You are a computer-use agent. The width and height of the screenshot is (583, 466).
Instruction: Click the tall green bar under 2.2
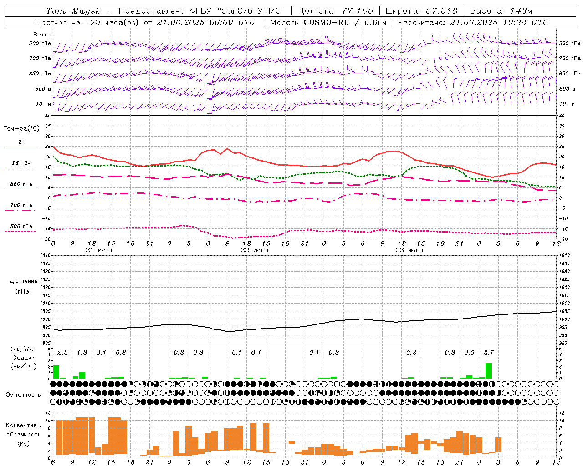(x=56, y=372)
